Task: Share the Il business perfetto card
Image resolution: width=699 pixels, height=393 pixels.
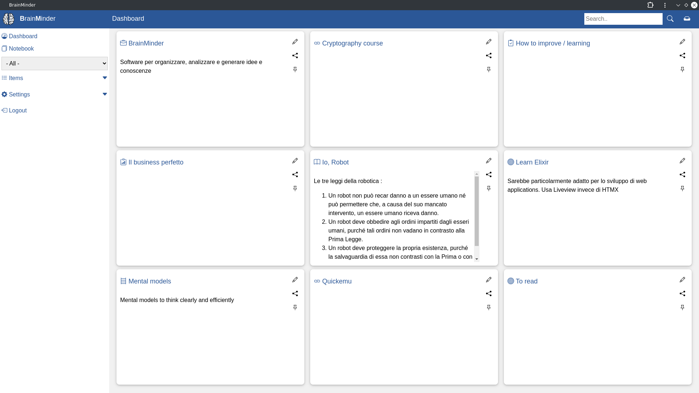Action: point(295,175)
